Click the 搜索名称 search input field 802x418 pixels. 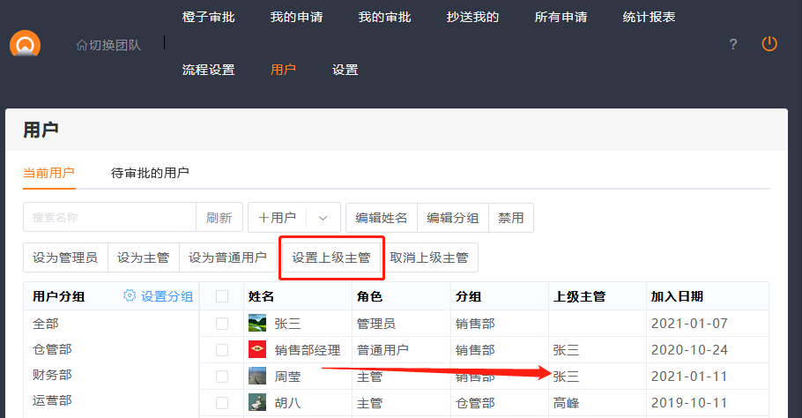(109, 218)
